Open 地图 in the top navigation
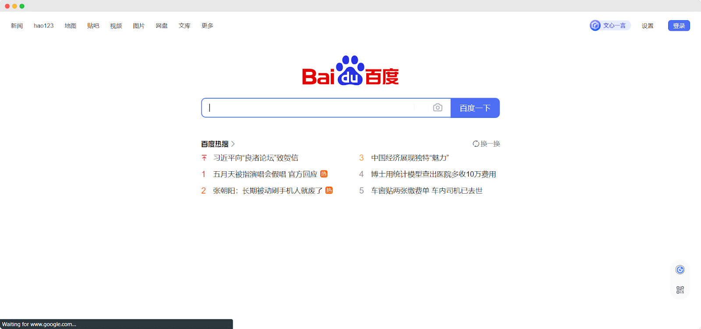701x329 pixels. click(70, 26)
